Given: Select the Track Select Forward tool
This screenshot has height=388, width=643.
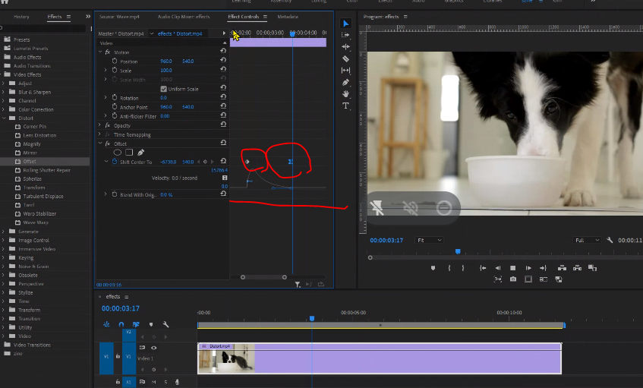Looking at the screenshot, I should pos(345,35).
